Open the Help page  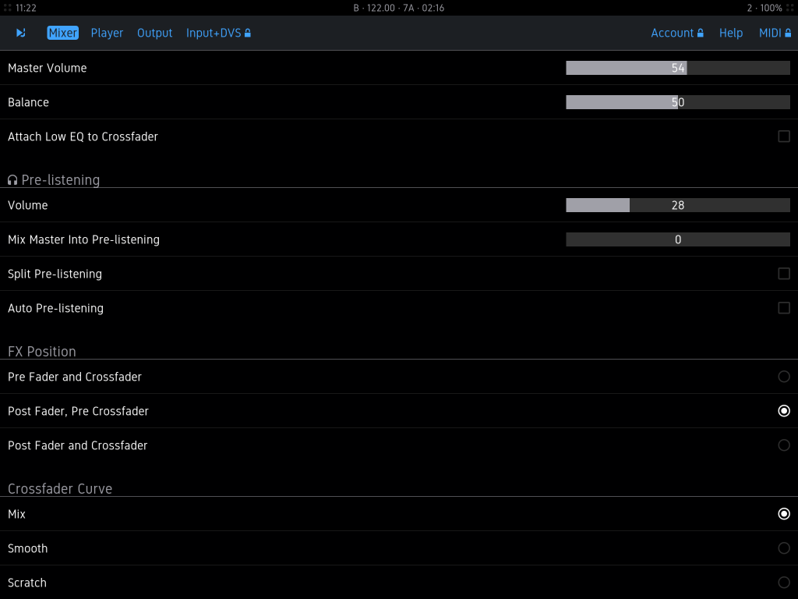click(x=730, y=33)
